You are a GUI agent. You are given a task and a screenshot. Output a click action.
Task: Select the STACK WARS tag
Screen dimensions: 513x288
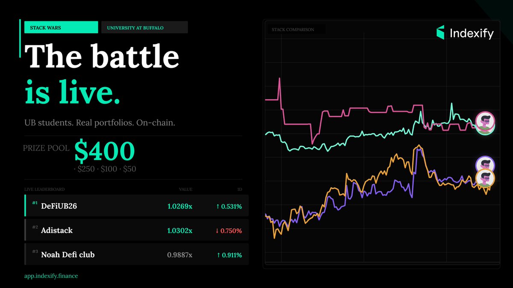tap(61, 28)
